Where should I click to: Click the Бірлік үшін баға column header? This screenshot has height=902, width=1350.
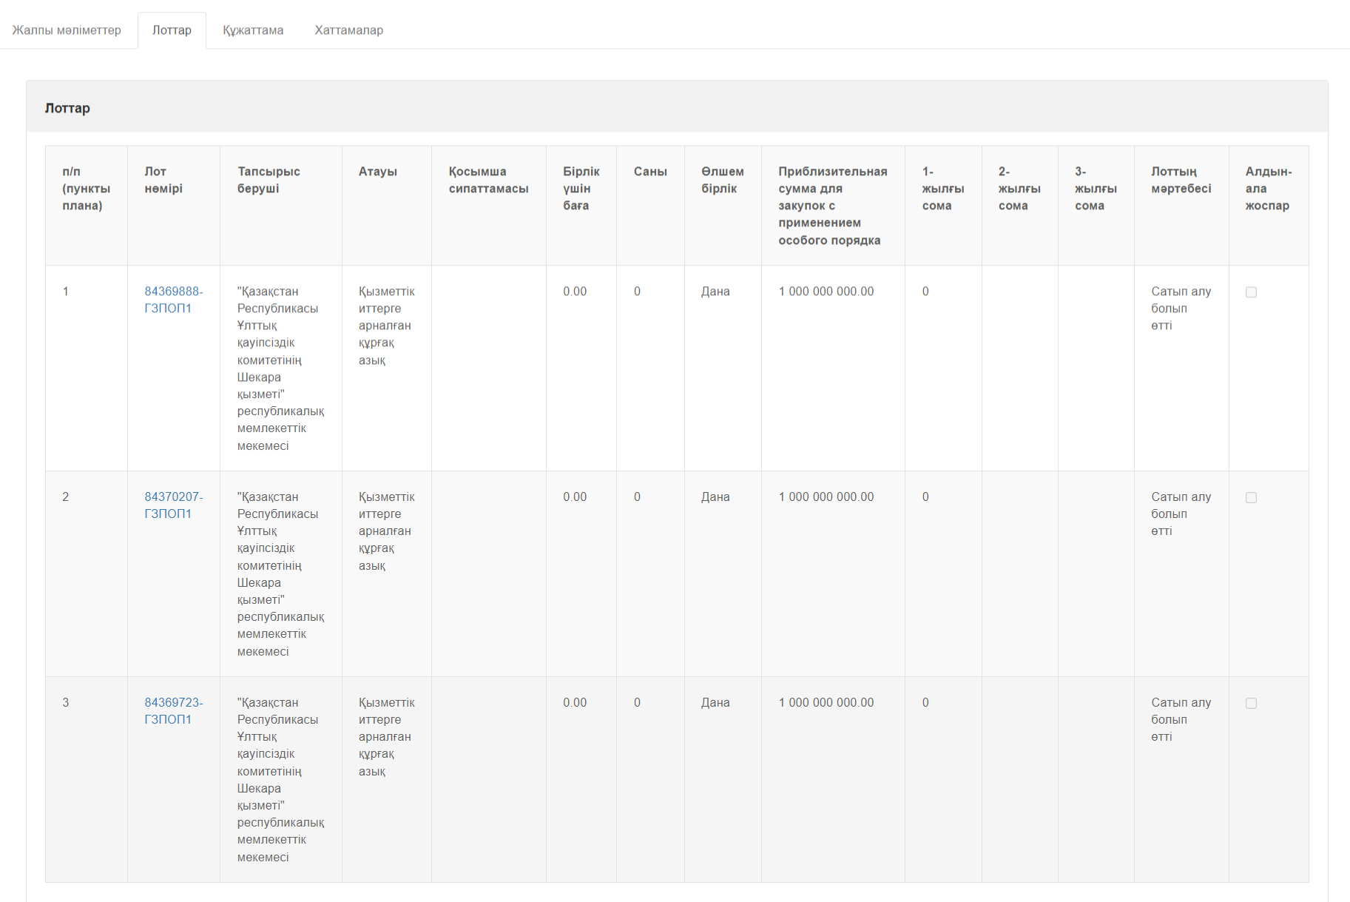(x=581, y=189)
